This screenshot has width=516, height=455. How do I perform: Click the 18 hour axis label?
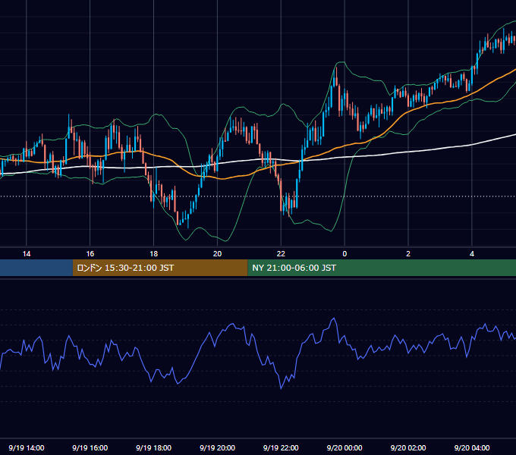pos(154,254)
